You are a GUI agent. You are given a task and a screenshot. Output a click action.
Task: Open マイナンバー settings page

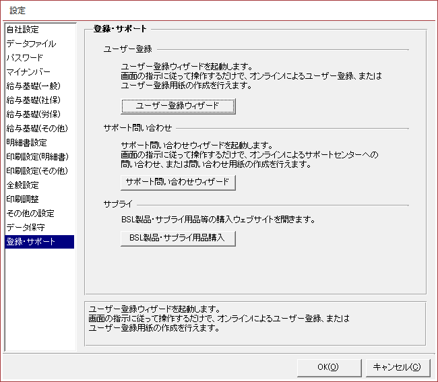click(28, 72)
